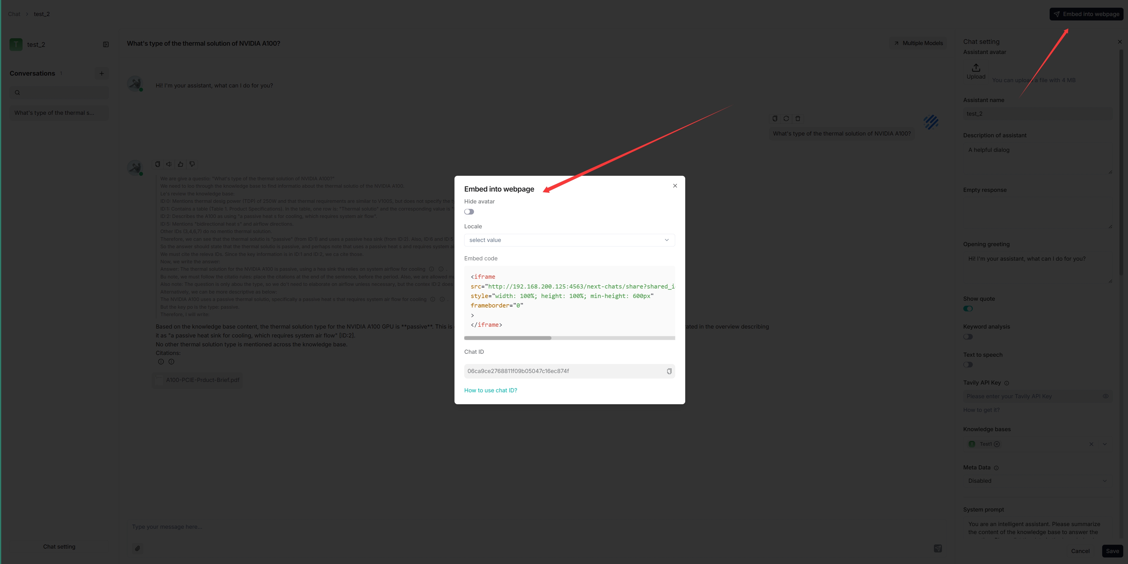Open the A100-PCIE-Prduct-Brief.pdf reference
The image size is (1128, 564).
[197, 380]
